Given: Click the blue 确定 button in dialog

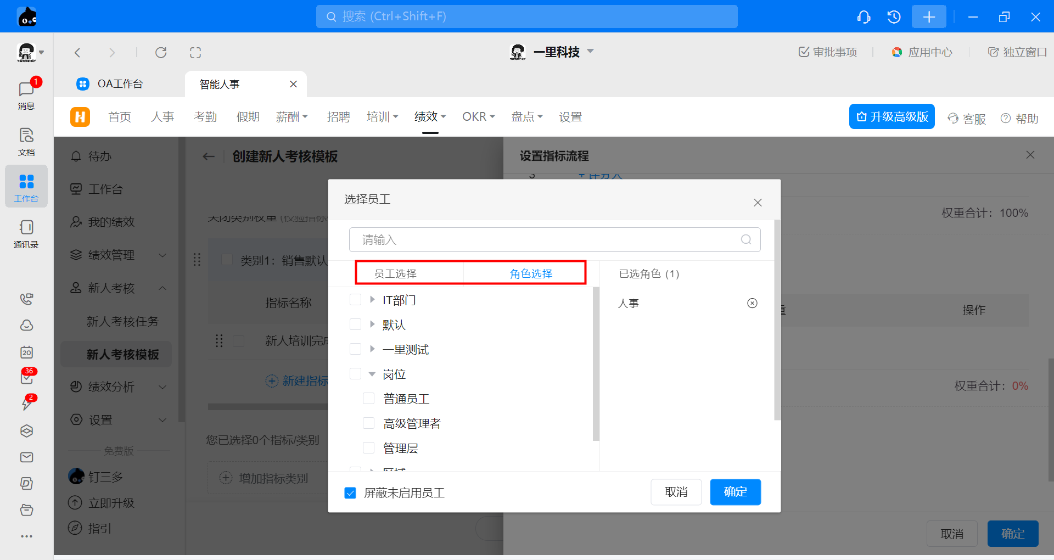Looking at the screenshot, I should click(735, 492).
